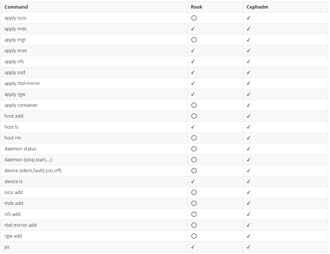Click the Rook circle for apply iscsi

coord(194,18)
